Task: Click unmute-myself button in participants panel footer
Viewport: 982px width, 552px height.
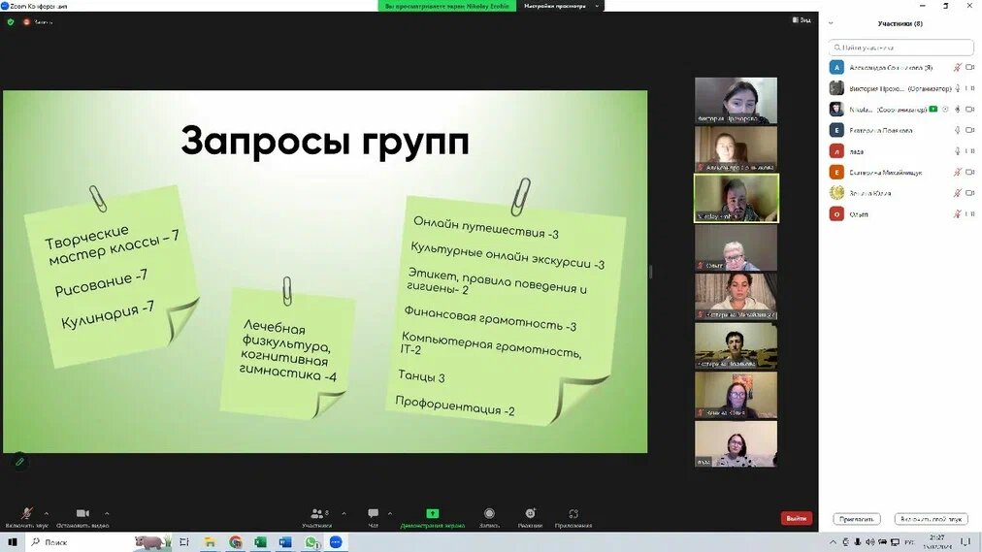Action: click(x=931, y=519)
